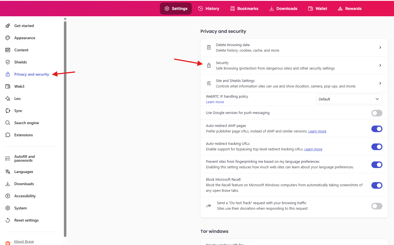
Task: Expand the Security settings row chevron
Action: point(380,65)
